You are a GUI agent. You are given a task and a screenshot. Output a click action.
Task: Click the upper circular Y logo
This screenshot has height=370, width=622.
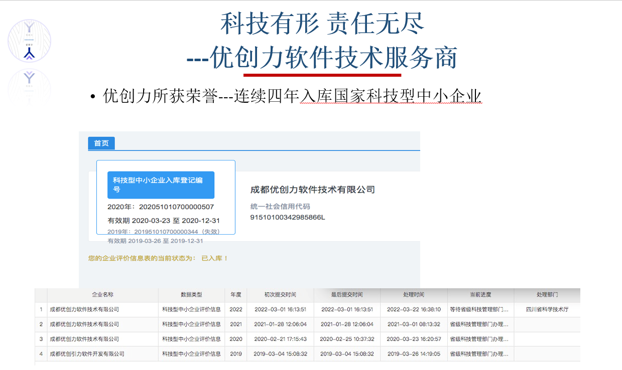click(x=29, y=41)
